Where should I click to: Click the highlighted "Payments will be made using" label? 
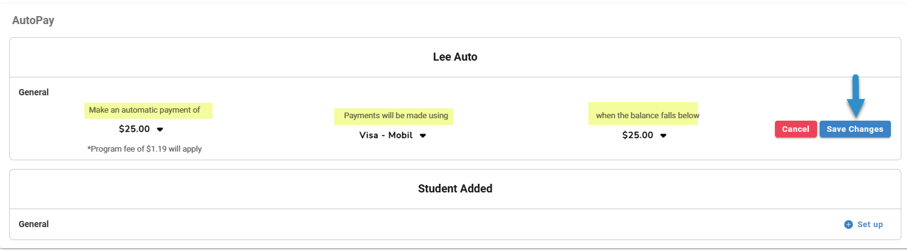tap(396, 116)
